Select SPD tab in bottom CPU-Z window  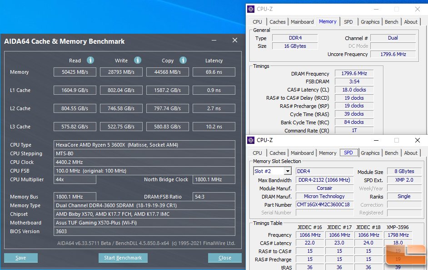(348, 153)
